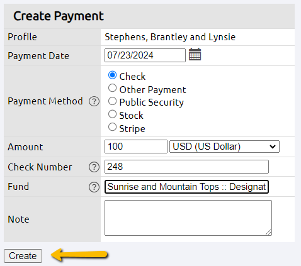Click into the Amount field showing 100
Viewport: 301px width, 266px height.
coord(136,147)
